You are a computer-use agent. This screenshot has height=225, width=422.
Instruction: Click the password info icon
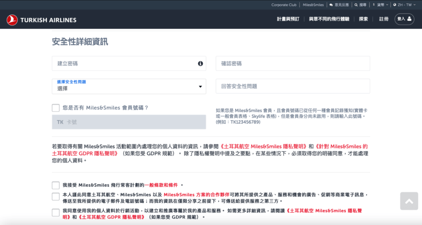[x=200, y=63]
